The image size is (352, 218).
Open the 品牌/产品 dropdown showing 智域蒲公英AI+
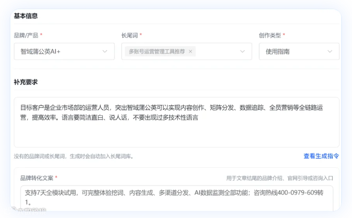[64, 51]
